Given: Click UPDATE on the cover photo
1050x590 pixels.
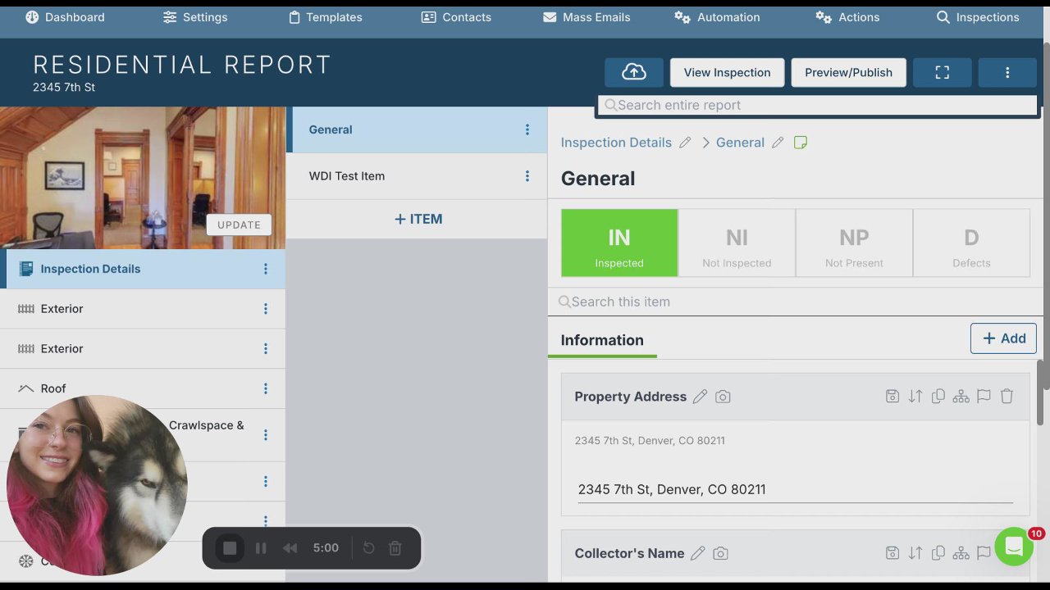Looking at the screenshot, I should pyautogui.click(x=239, y=225).
